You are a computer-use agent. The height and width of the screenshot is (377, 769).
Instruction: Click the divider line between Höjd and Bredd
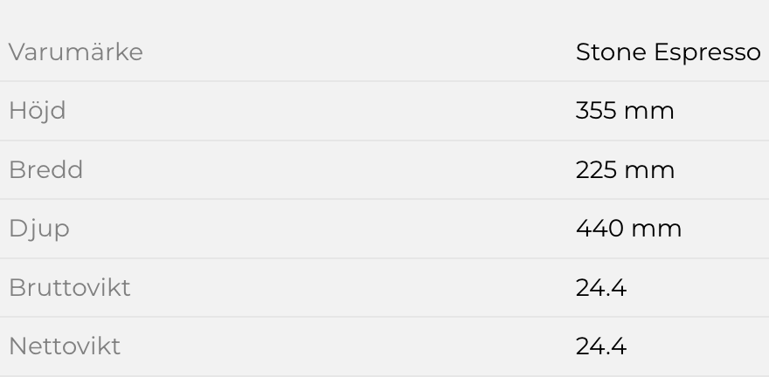pyautogui.click(x=384, y=141)
